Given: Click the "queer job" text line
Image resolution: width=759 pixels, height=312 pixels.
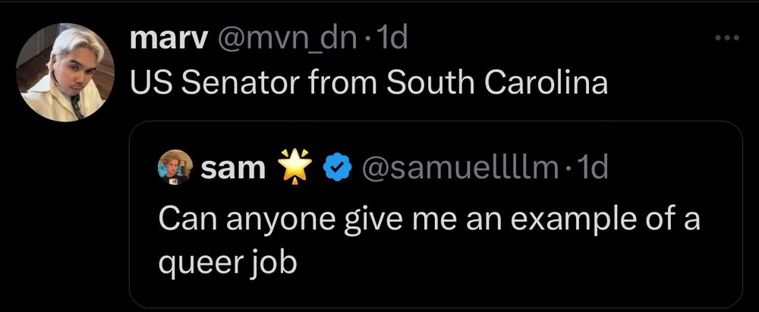Looking at the screenshot, I should (227, 263).
